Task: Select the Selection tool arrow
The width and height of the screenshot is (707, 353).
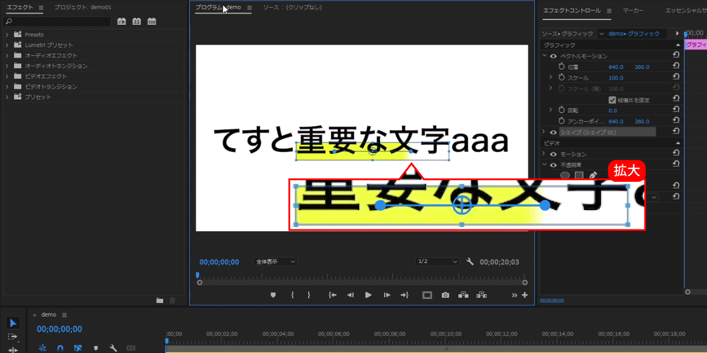Action: (13, 323)
